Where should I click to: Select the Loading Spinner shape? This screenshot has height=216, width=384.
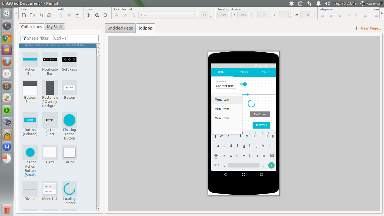tap(69, 189)
